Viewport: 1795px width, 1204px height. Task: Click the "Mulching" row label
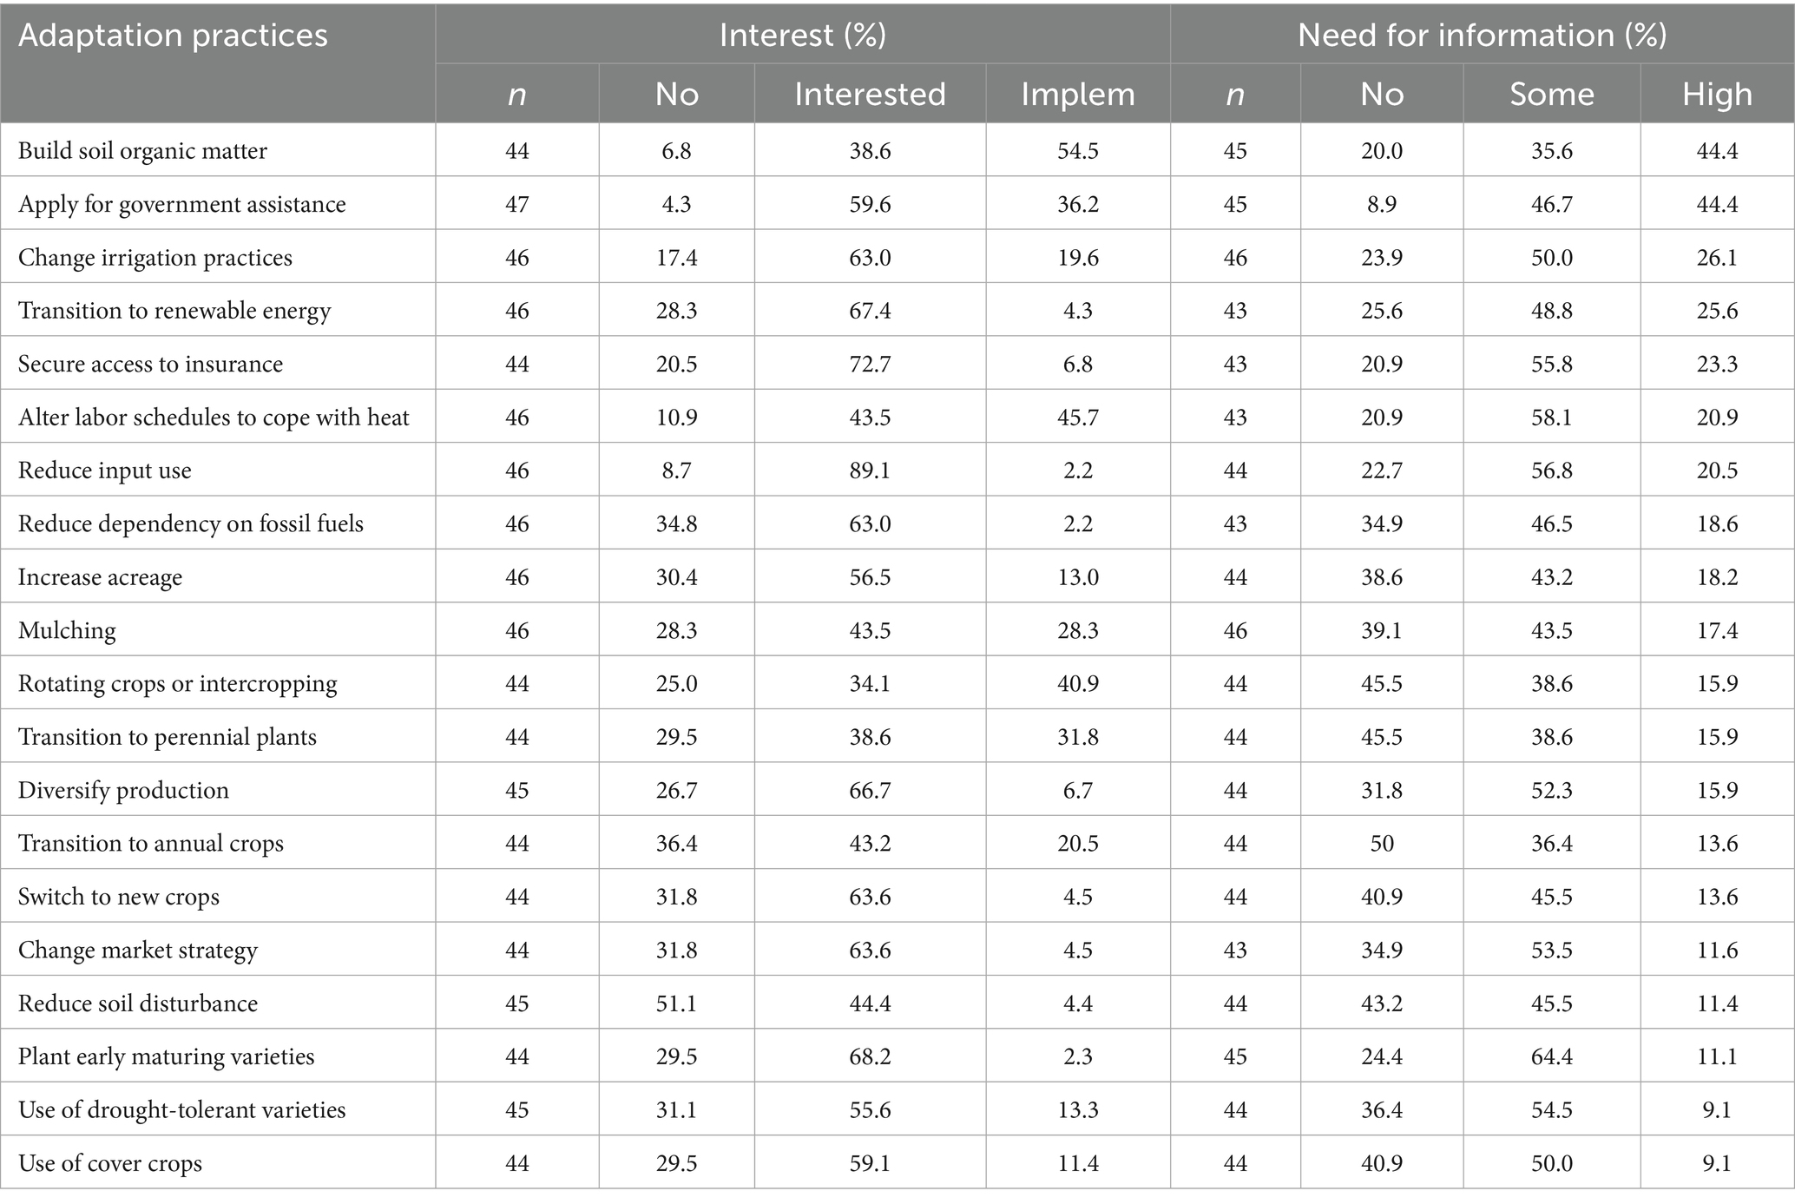tap(67, 630)
